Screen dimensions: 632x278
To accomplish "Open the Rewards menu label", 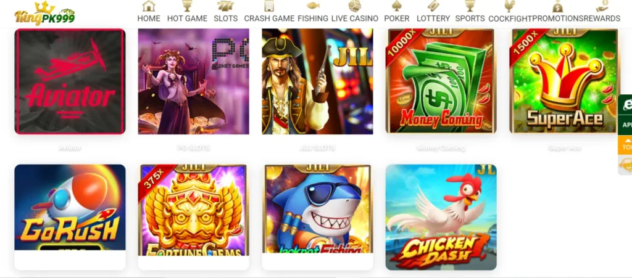I will [602, 18].
